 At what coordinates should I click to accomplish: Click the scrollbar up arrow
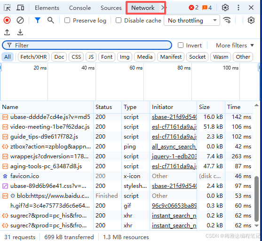pos(257,105)
